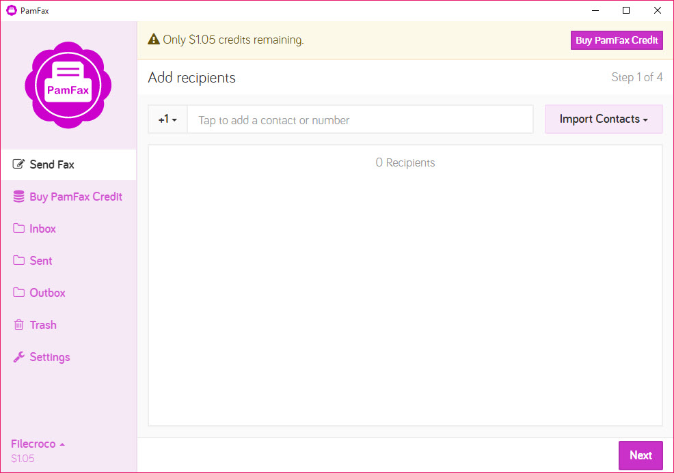Viewport: 674px width, 473px height.
Task: Click the Inbox folder icon
Action: [18, 229]
